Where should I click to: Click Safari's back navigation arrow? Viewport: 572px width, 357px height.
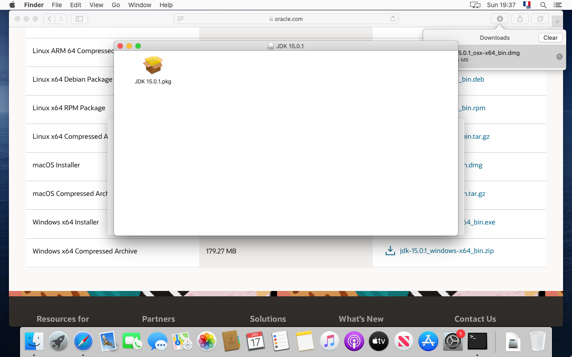50,19
